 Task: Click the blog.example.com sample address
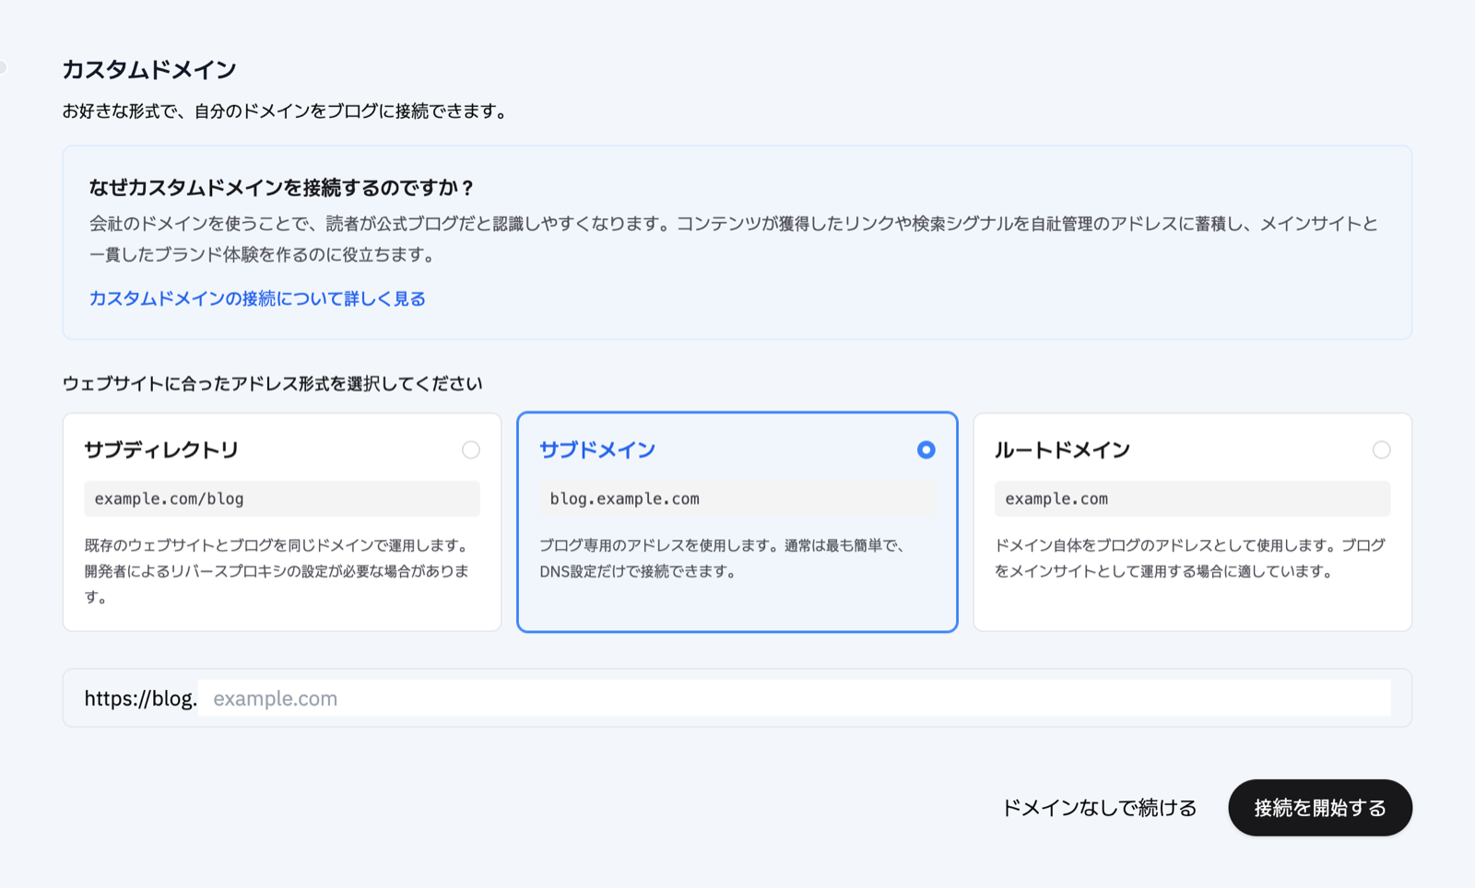point(624,498)
